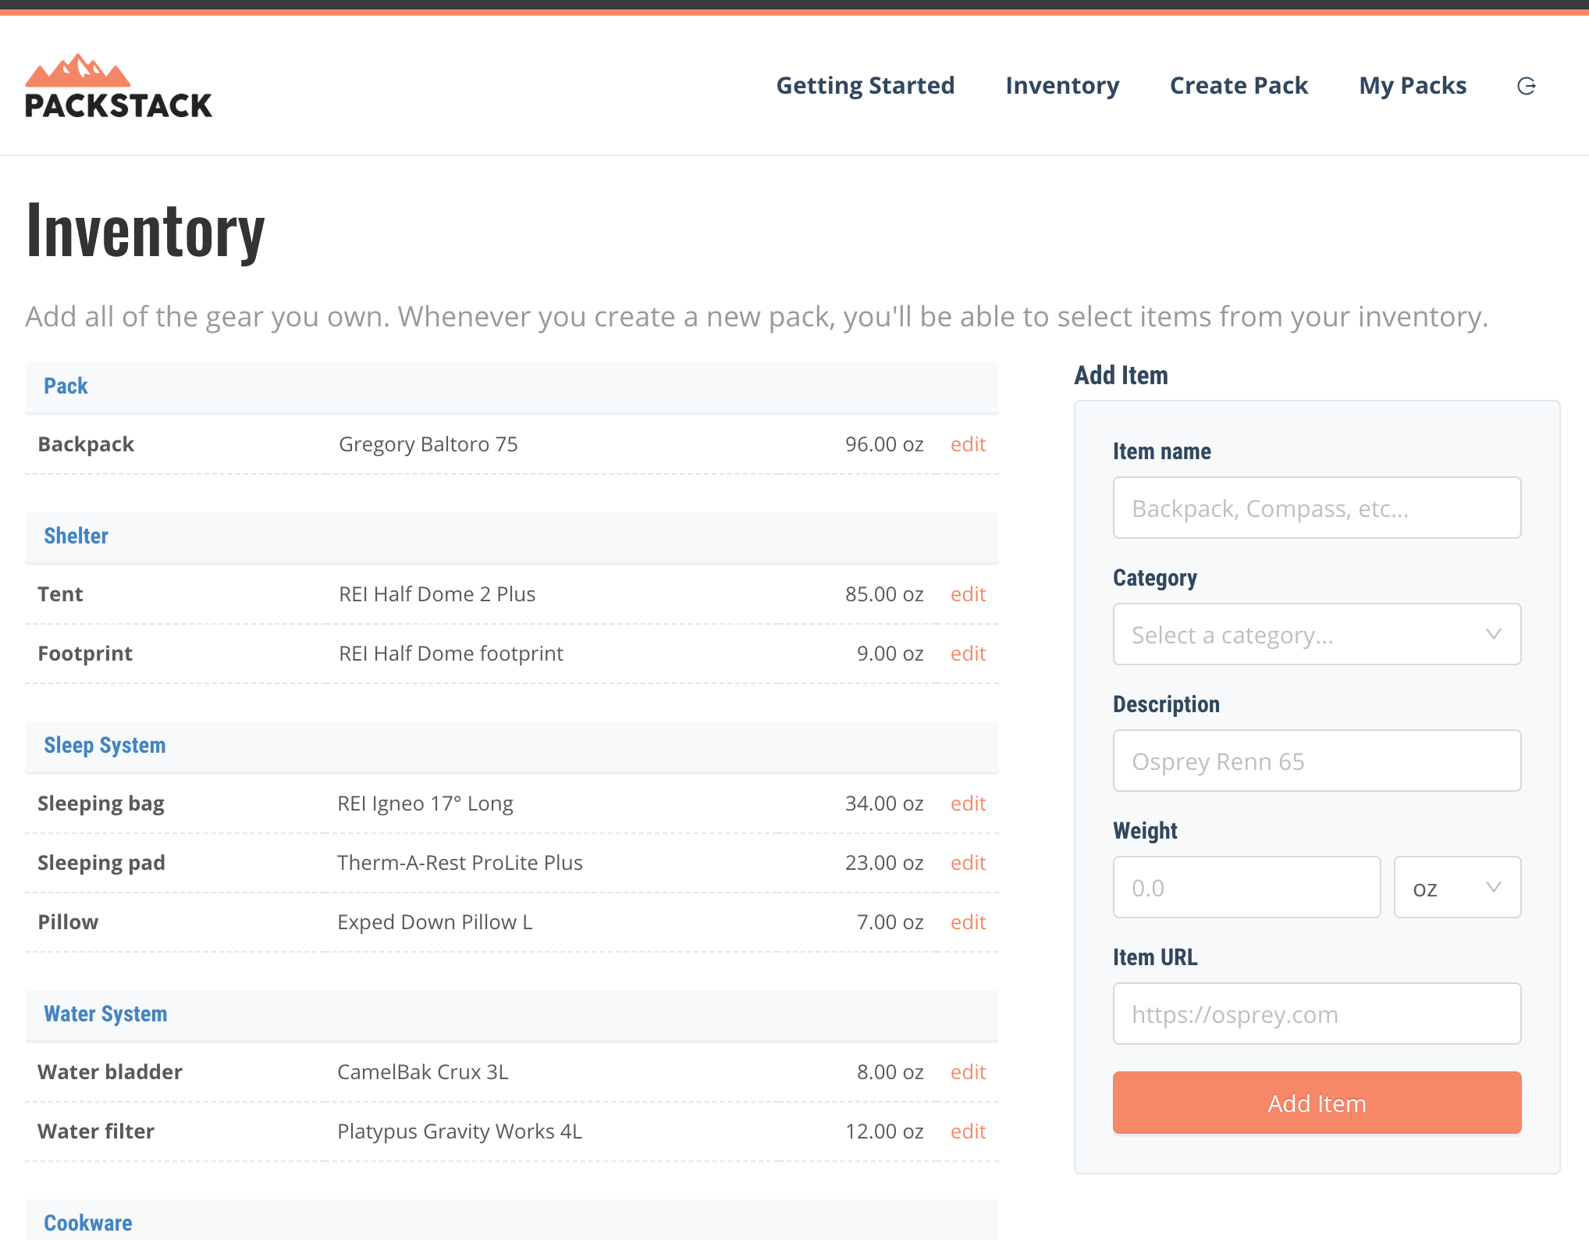
Task: Click the REI Half Dome 2 Plus text
Action: 437,594
